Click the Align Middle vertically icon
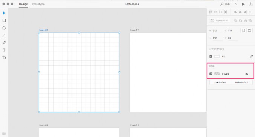 pos(215,12)
